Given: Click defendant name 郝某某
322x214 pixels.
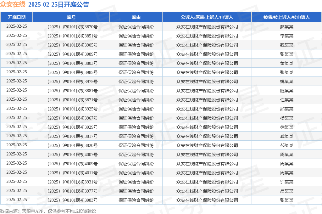Looking at the screenshot, I should tap(287, 145).
